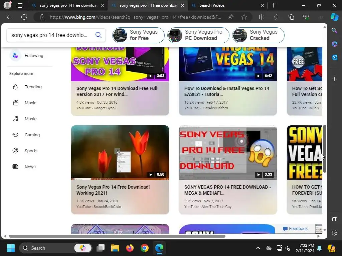Screen dimensions: 342x256
Task: Click the horizontal scrollbar thumb
Action: (x=117, y=236)
